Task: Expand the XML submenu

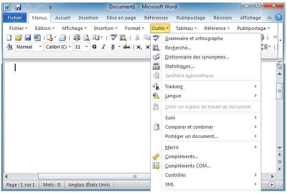Action: (206, 184)
